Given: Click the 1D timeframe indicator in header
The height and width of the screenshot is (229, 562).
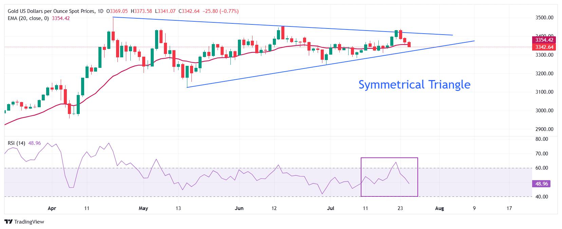Looking at the screenshot, I should [x=100, y=11].
